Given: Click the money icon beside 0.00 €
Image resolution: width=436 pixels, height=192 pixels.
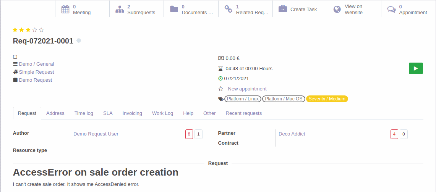Looking at the screenshot, I should (x=221, y=58).
